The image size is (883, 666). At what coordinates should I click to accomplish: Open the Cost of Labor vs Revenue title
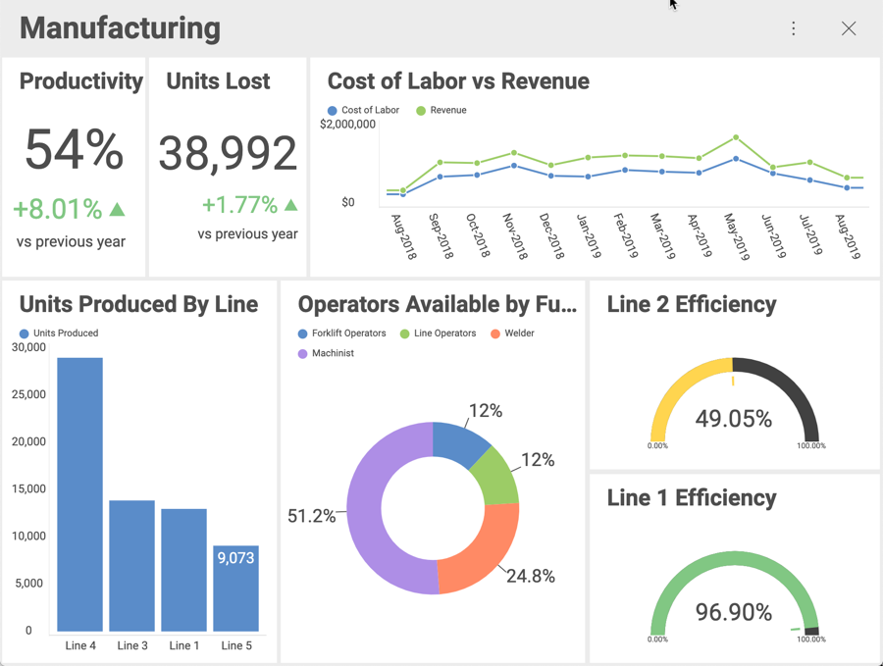[x=458, y=81]
